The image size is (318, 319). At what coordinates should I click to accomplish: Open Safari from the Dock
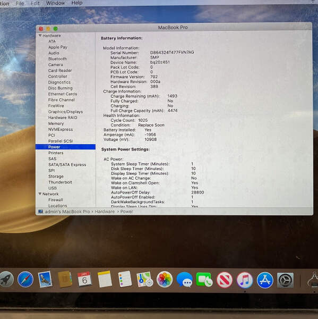(x=25, y=279)
